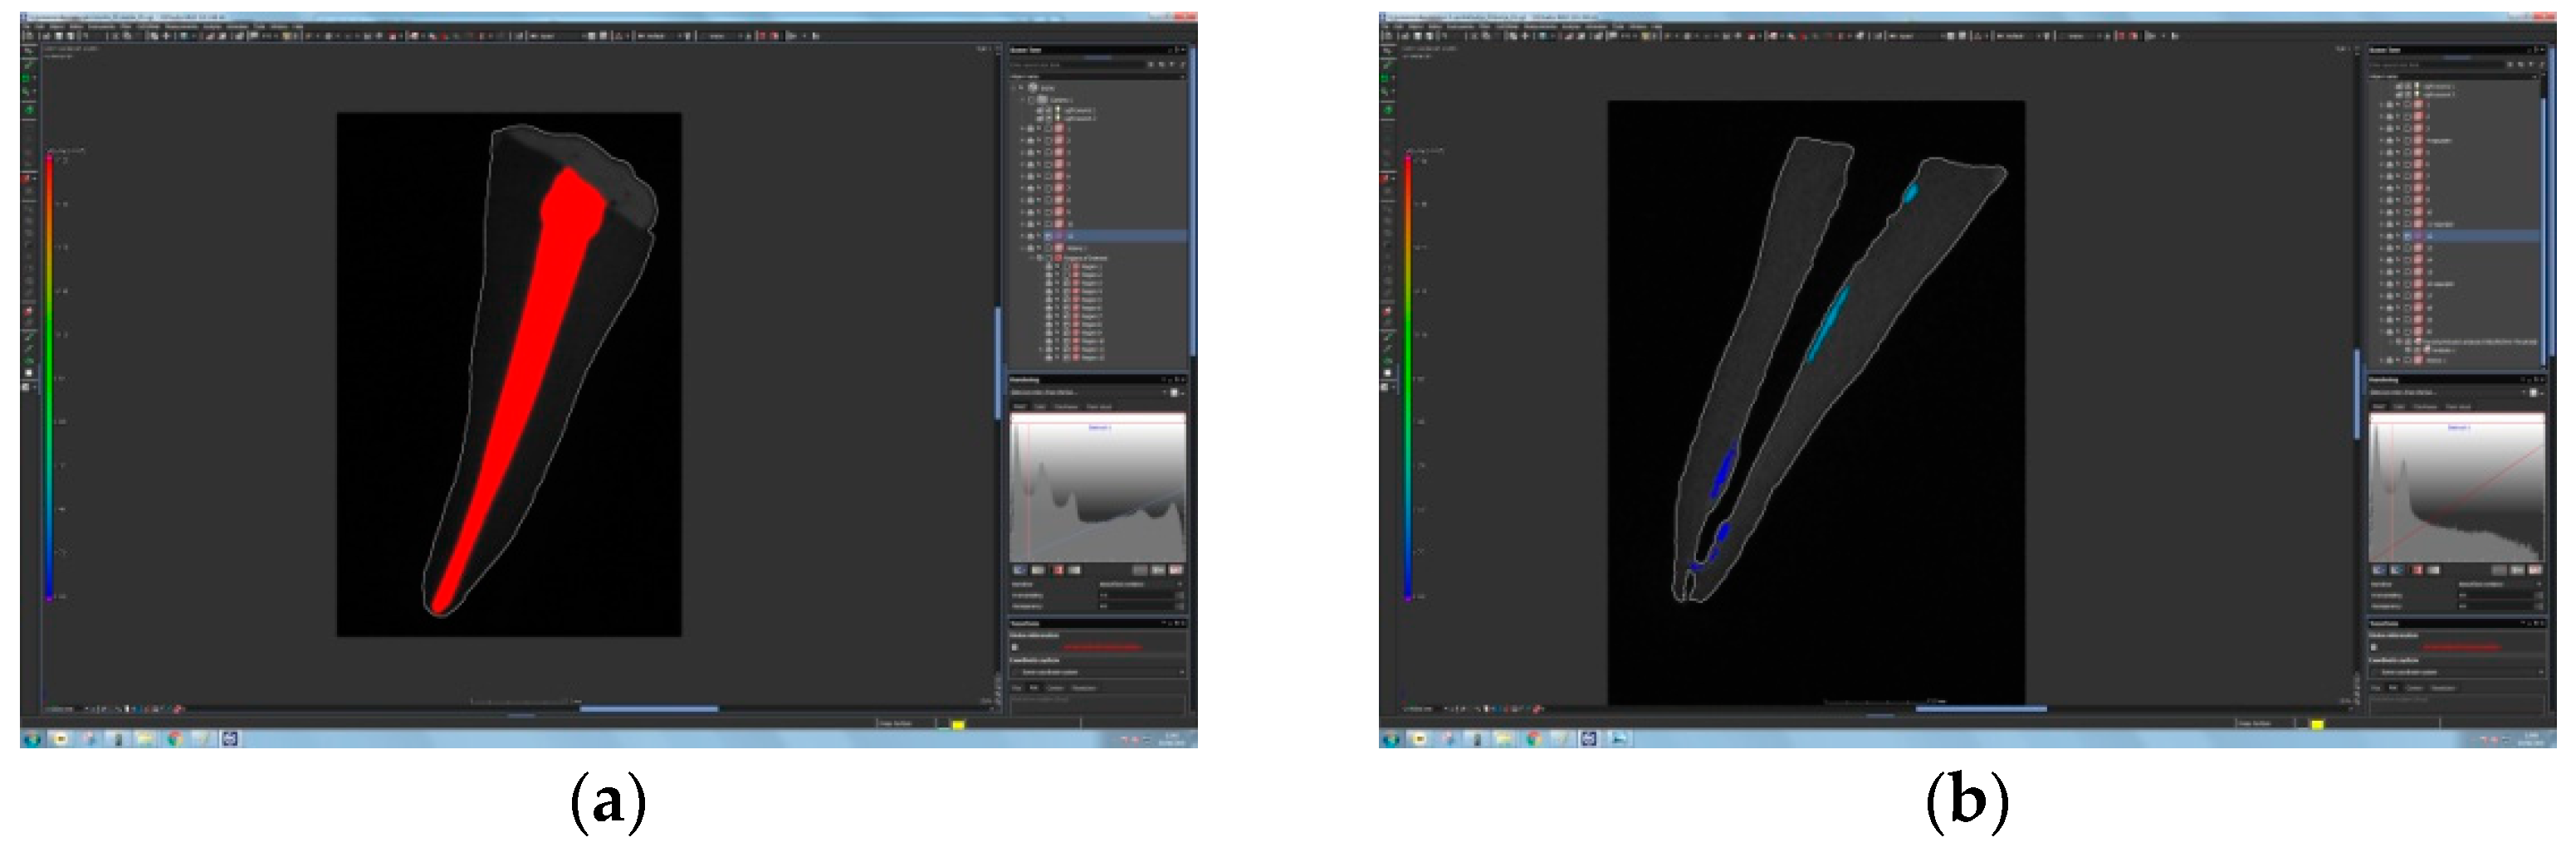Toggle checkbox of first volume row in Scene Tree (a)
Viewport: 2576px width, 847px height.
point(1048,129)
